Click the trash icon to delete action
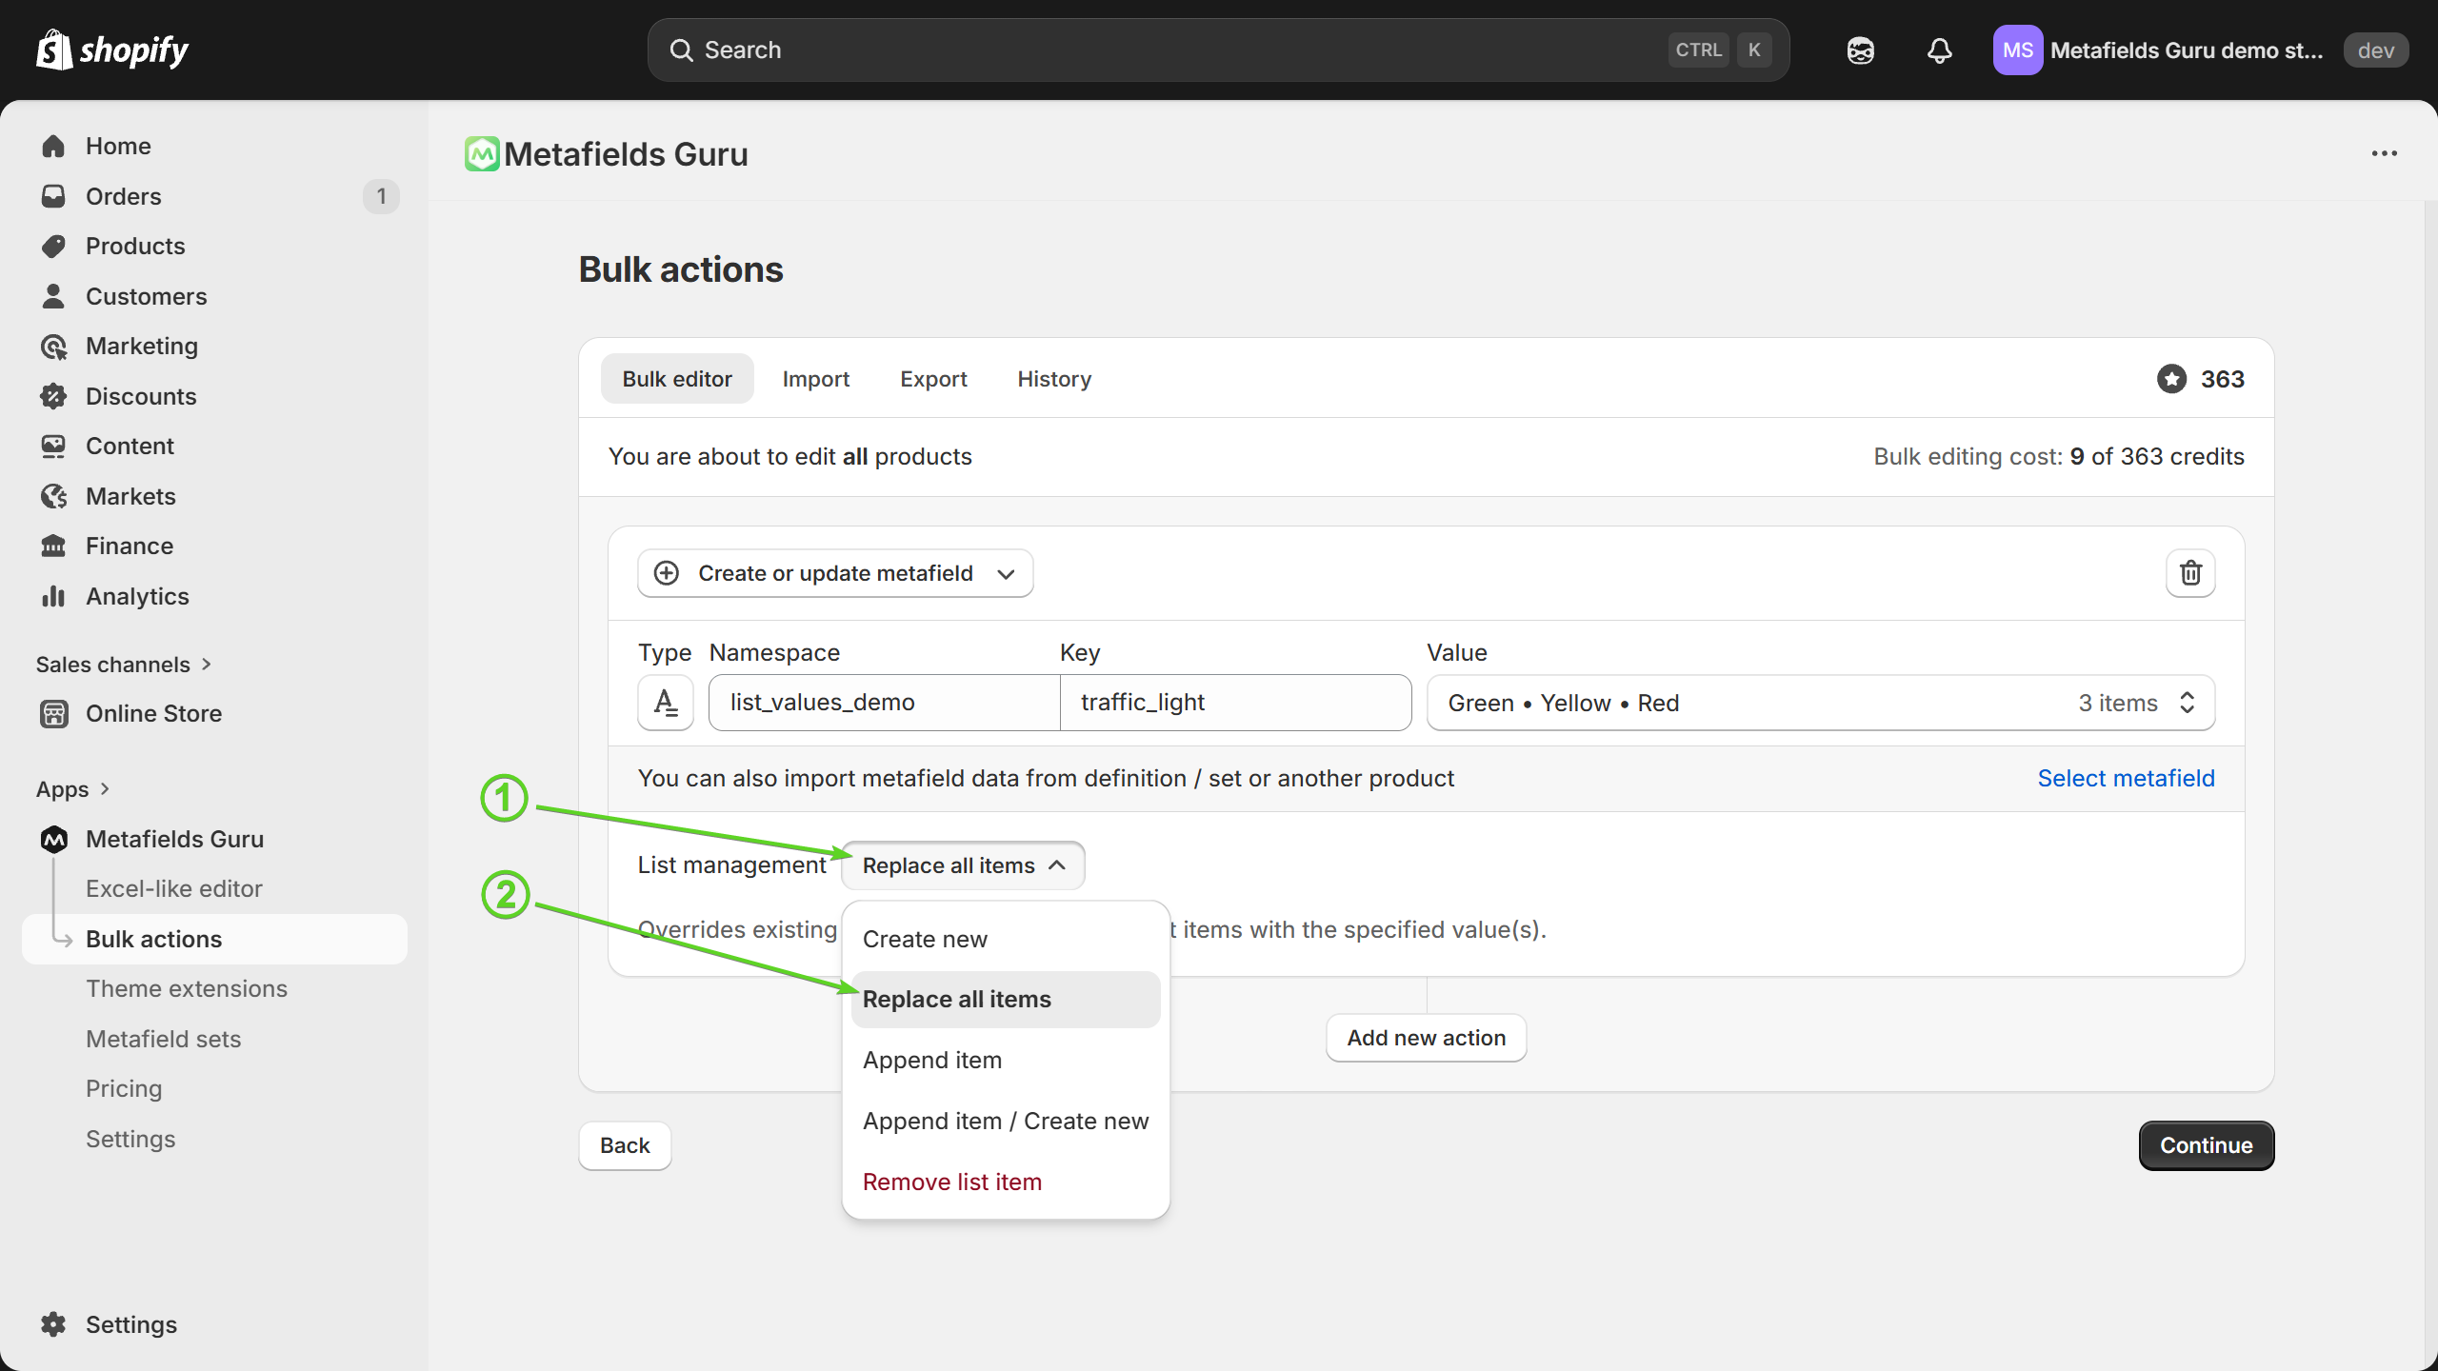The image size is (2438, 1371). click(2190, 573)
